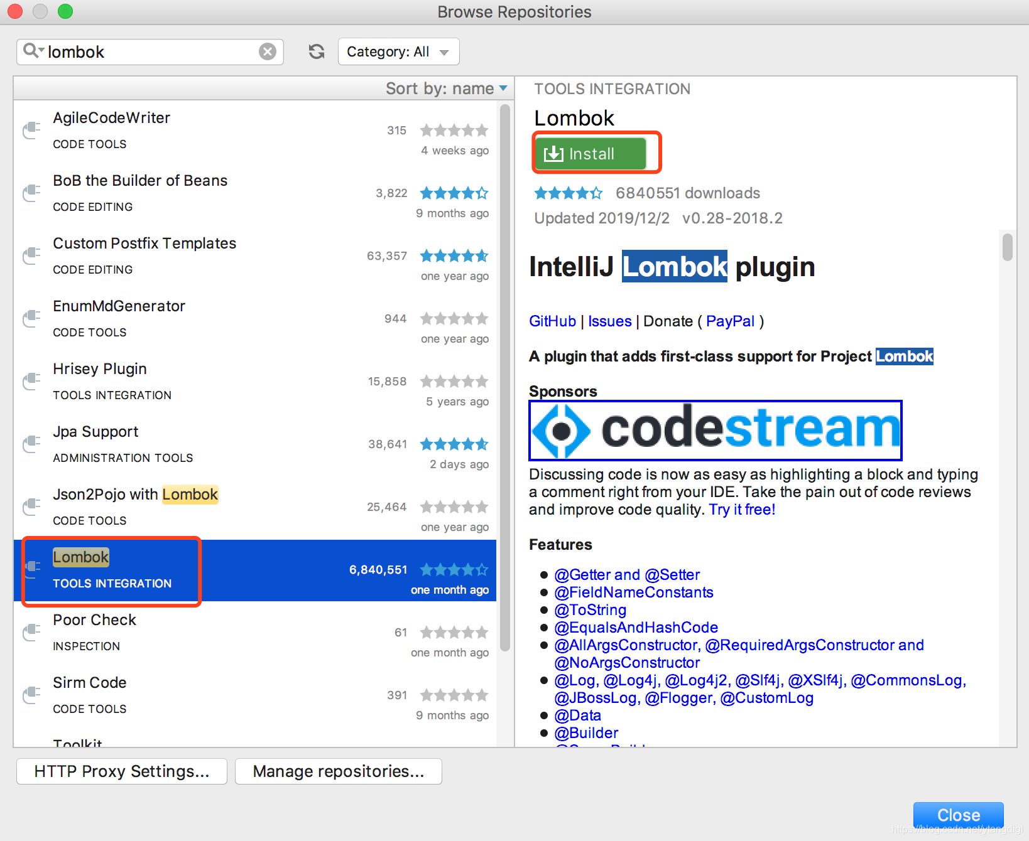Open the Category: All dropdown
Viewport: 1029px width, 841px height.
point(399,51)
